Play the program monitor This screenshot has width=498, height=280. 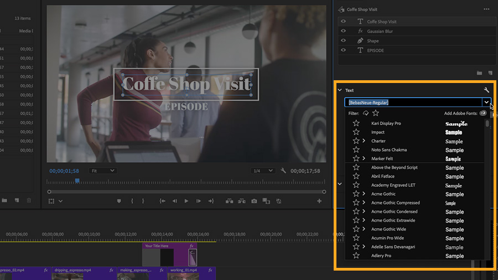[x=186, y=201]
